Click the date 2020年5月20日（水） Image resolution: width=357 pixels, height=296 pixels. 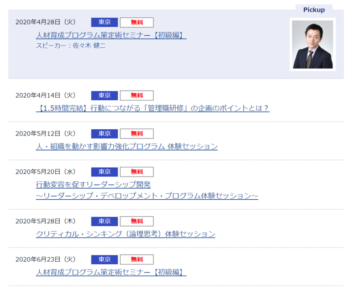[x=46, y=172]
